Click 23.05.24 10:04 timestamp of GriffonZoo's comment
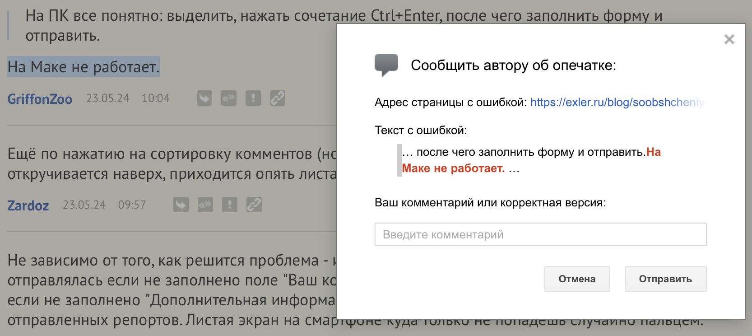Image resolution: width=752 pixels, height=336 pixels. click(128, 98)
